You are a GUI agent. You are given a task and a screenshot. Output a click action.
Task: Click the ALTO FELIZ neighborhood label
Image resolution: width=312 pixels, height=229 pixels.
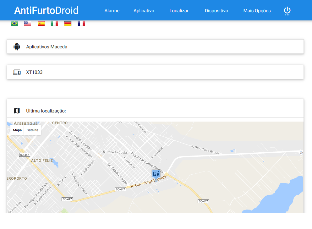click(42, 161)
